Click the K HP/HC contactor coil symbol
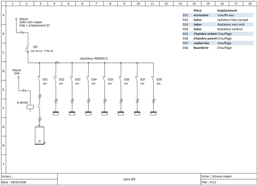 (30, 107)
